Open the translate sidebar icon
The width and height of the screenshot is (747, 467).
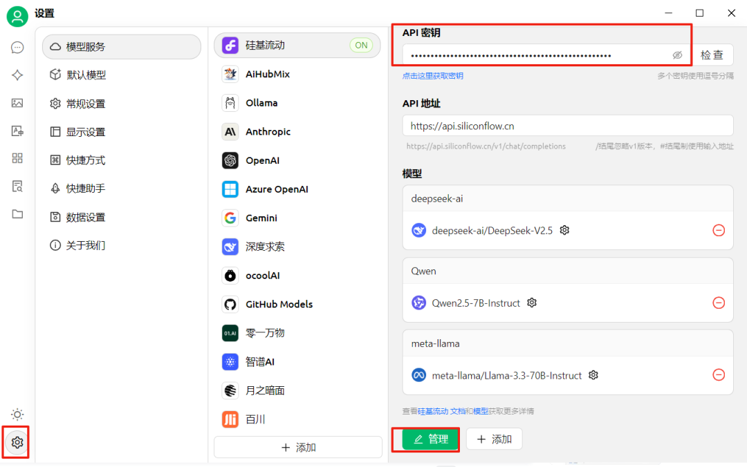point(17,131)
